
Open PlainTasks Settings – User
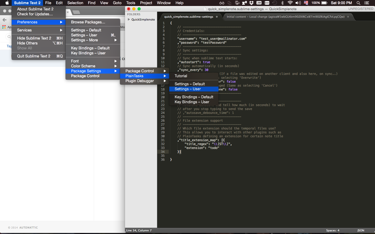pyautogui.click(x=194, y=89)
